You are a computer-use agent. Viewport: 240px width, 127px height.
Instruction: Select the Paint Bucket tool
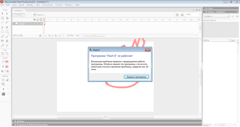pos(7,41)
